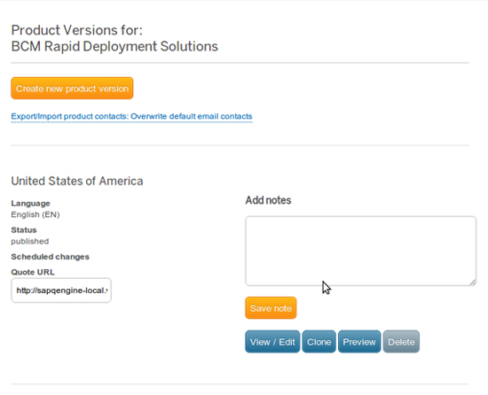Preview the product version
Viewport: 488px width, 395px height.
(359, 342)
